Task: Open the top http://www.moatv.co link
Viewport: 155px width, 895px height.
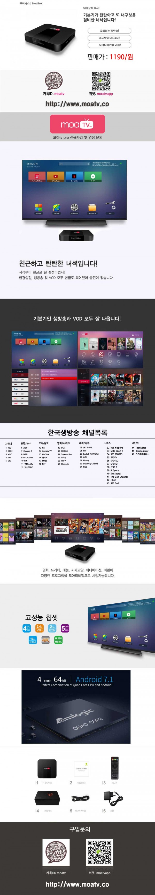Action: (x=77, y=104)
